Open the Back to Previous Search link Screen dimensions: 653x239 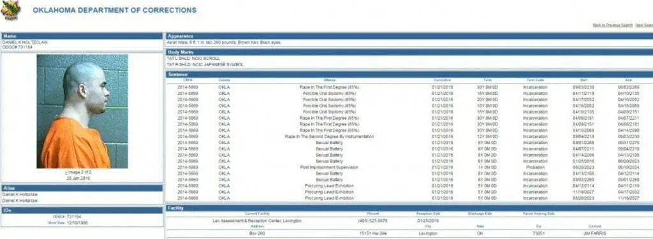613,25
